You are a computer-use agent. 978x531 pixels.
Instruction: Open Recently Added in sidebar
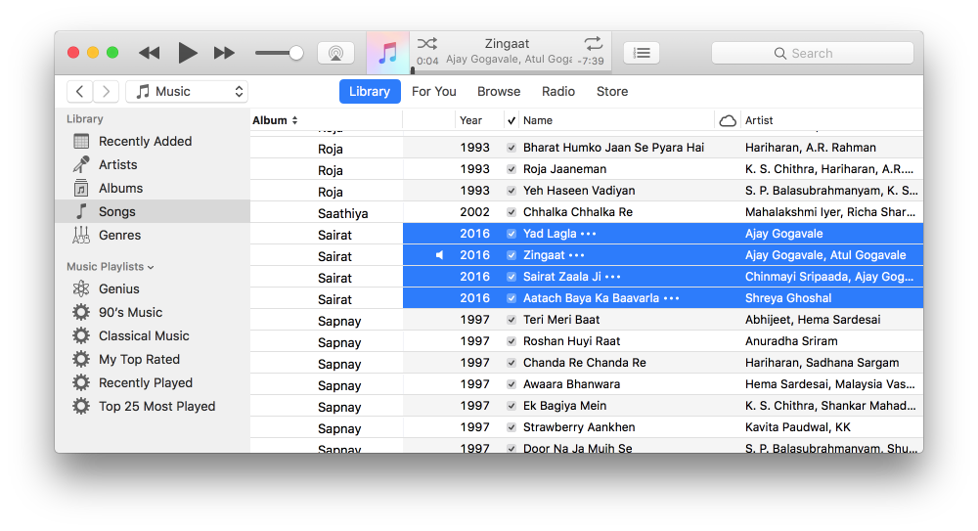click(x=153, y=142)
